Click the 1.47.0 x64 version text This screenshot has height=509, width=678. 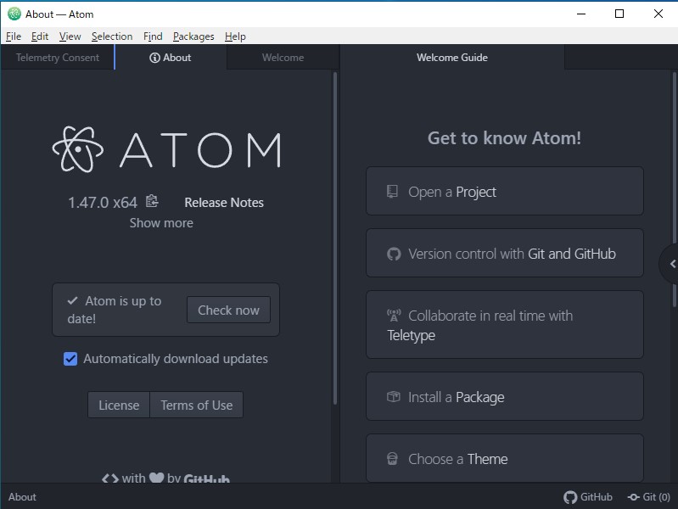tap(103, 203)
